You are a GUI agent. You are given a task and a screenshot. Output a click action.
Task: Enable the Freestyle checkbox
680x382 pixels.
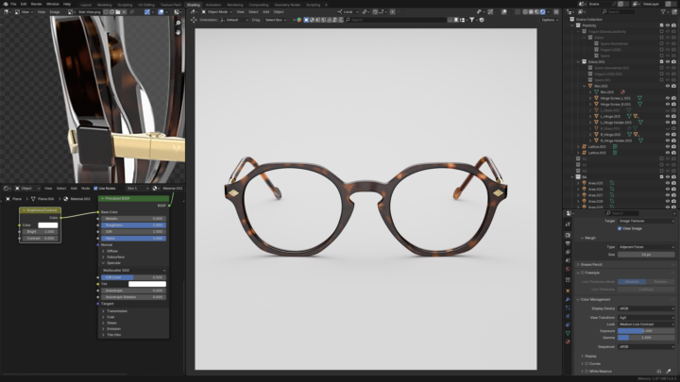(x=583, y=273)
